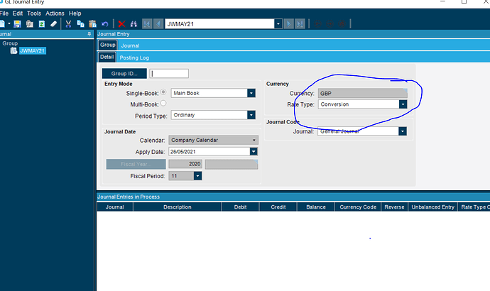Open the Company Calendar dropdown

[254, 141]
